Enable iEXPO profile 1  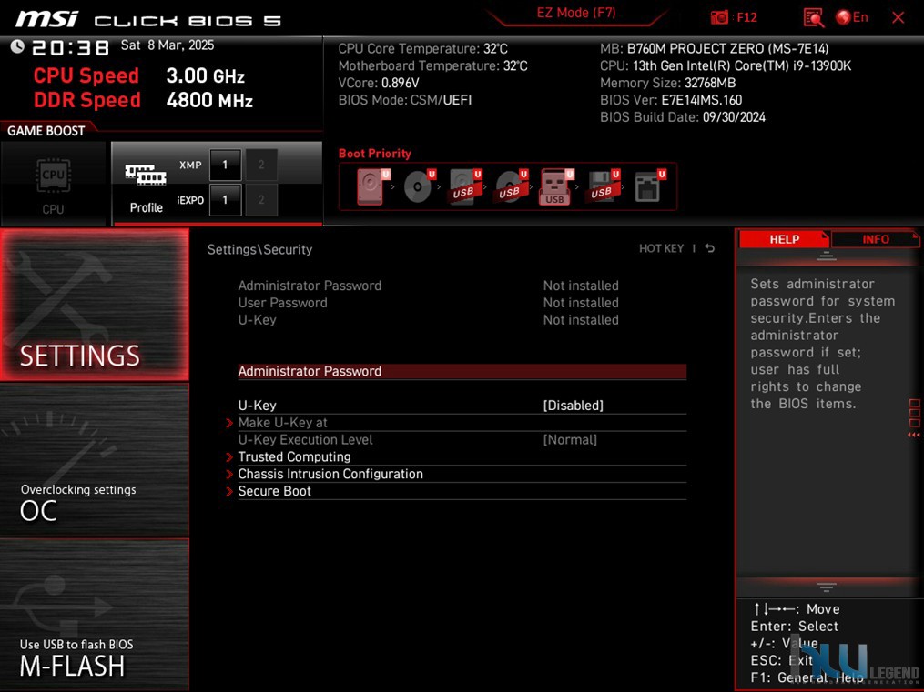225,200
